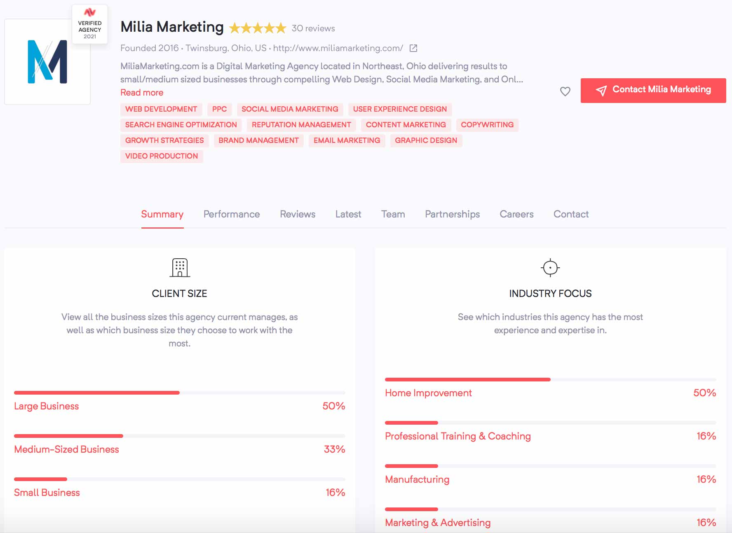Open the miliamarketing.com website URL
The image size is (732, 533).
coord(338,48)
